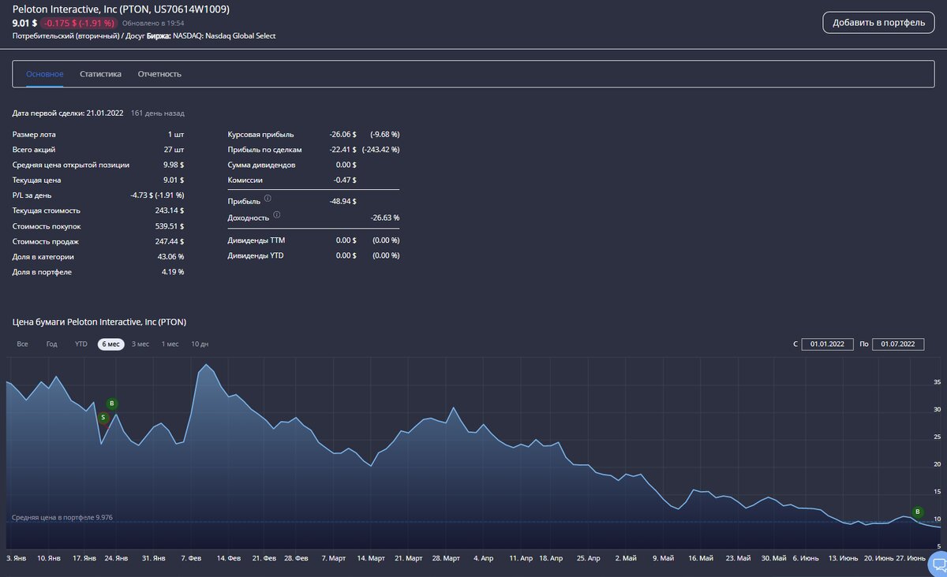947x577 pixels.
Task: Click the Всего акций value 27 шт
Action: 175,150
